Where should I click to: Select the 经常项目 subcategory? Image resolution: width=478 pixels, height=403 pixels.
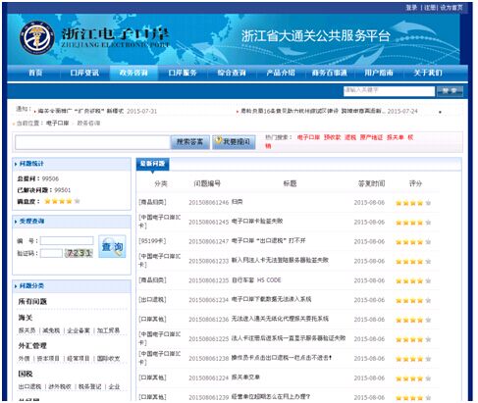click(x=79, y=359)
